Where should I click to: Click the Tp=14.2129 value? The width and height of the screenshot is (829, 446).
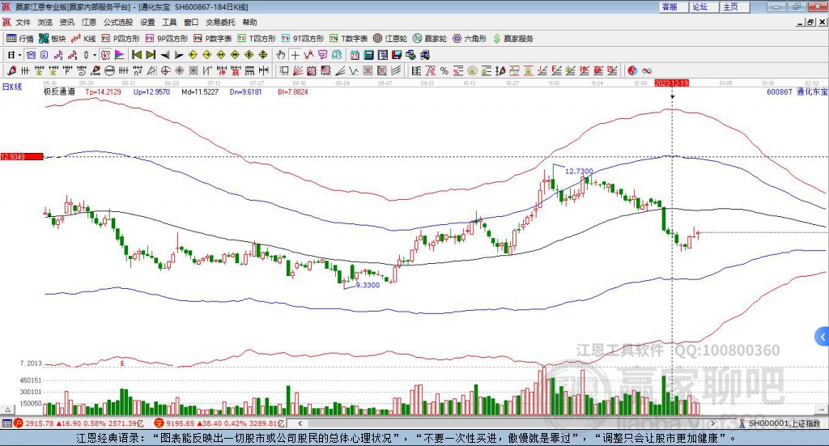(x=103, y=92)
